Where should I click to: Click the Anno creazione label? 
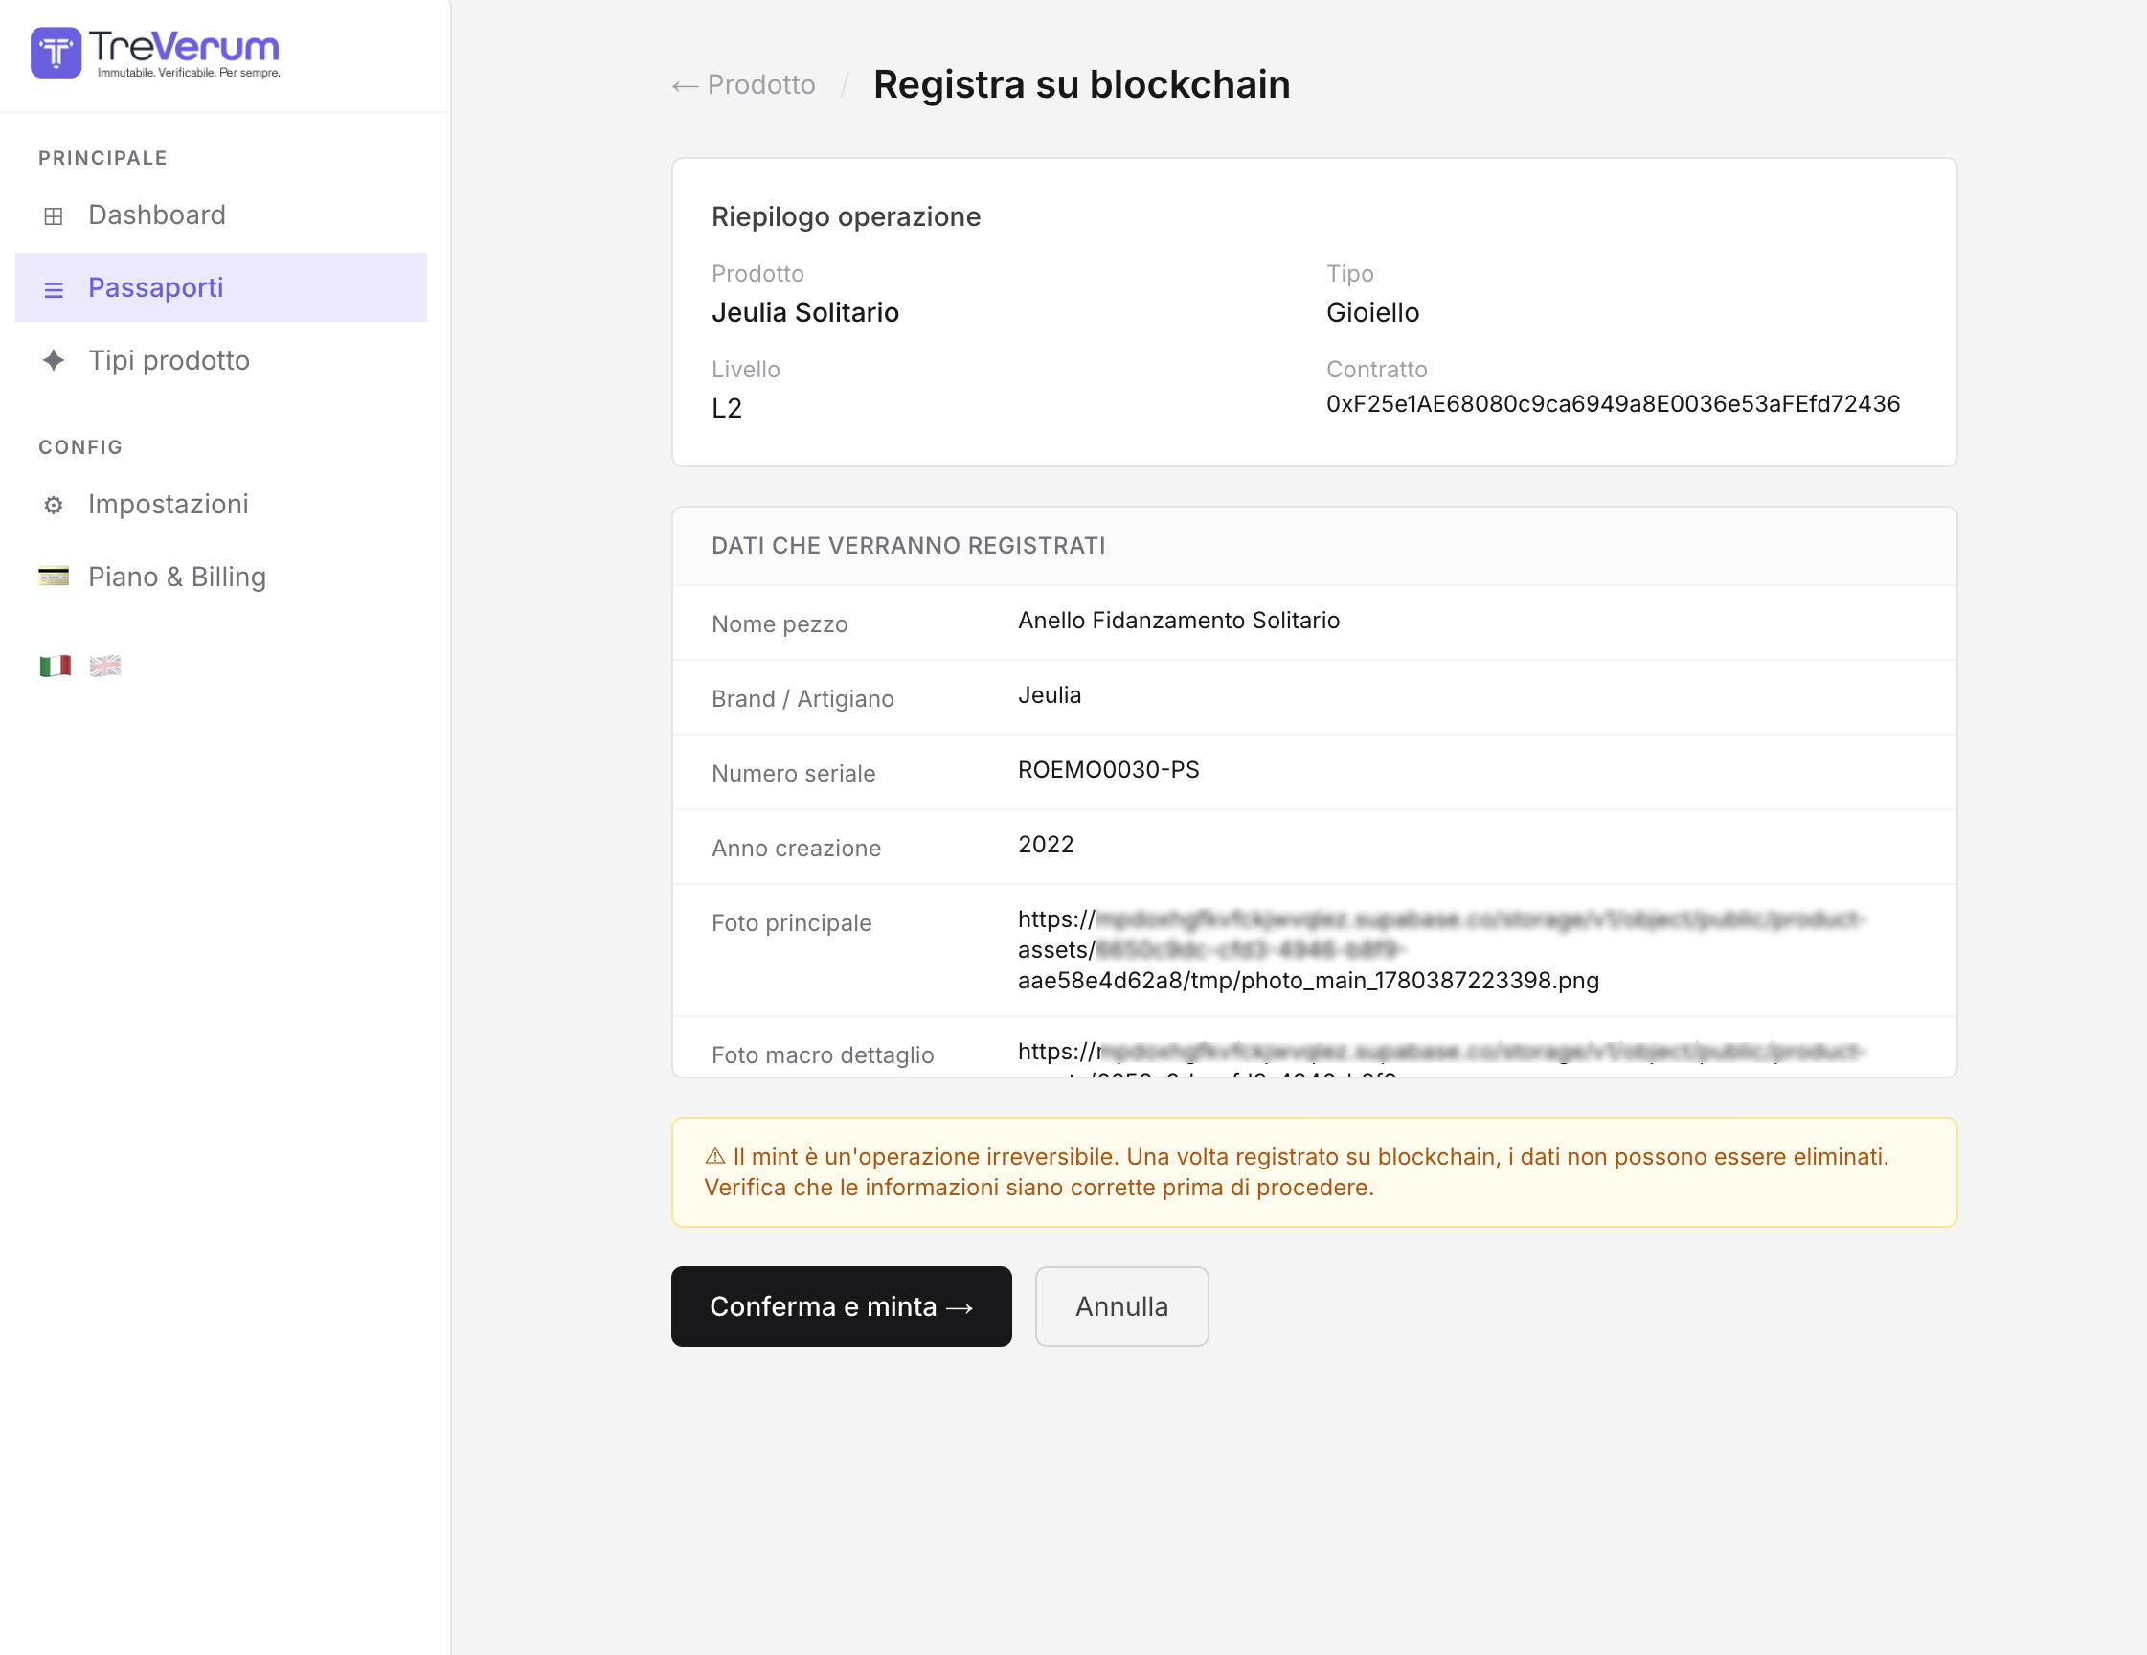click(x=797, y=849)
